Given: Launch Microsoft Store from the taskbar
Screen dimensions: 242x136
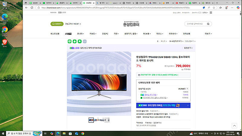Looking at the screenshot, I should tap(70, 133).
